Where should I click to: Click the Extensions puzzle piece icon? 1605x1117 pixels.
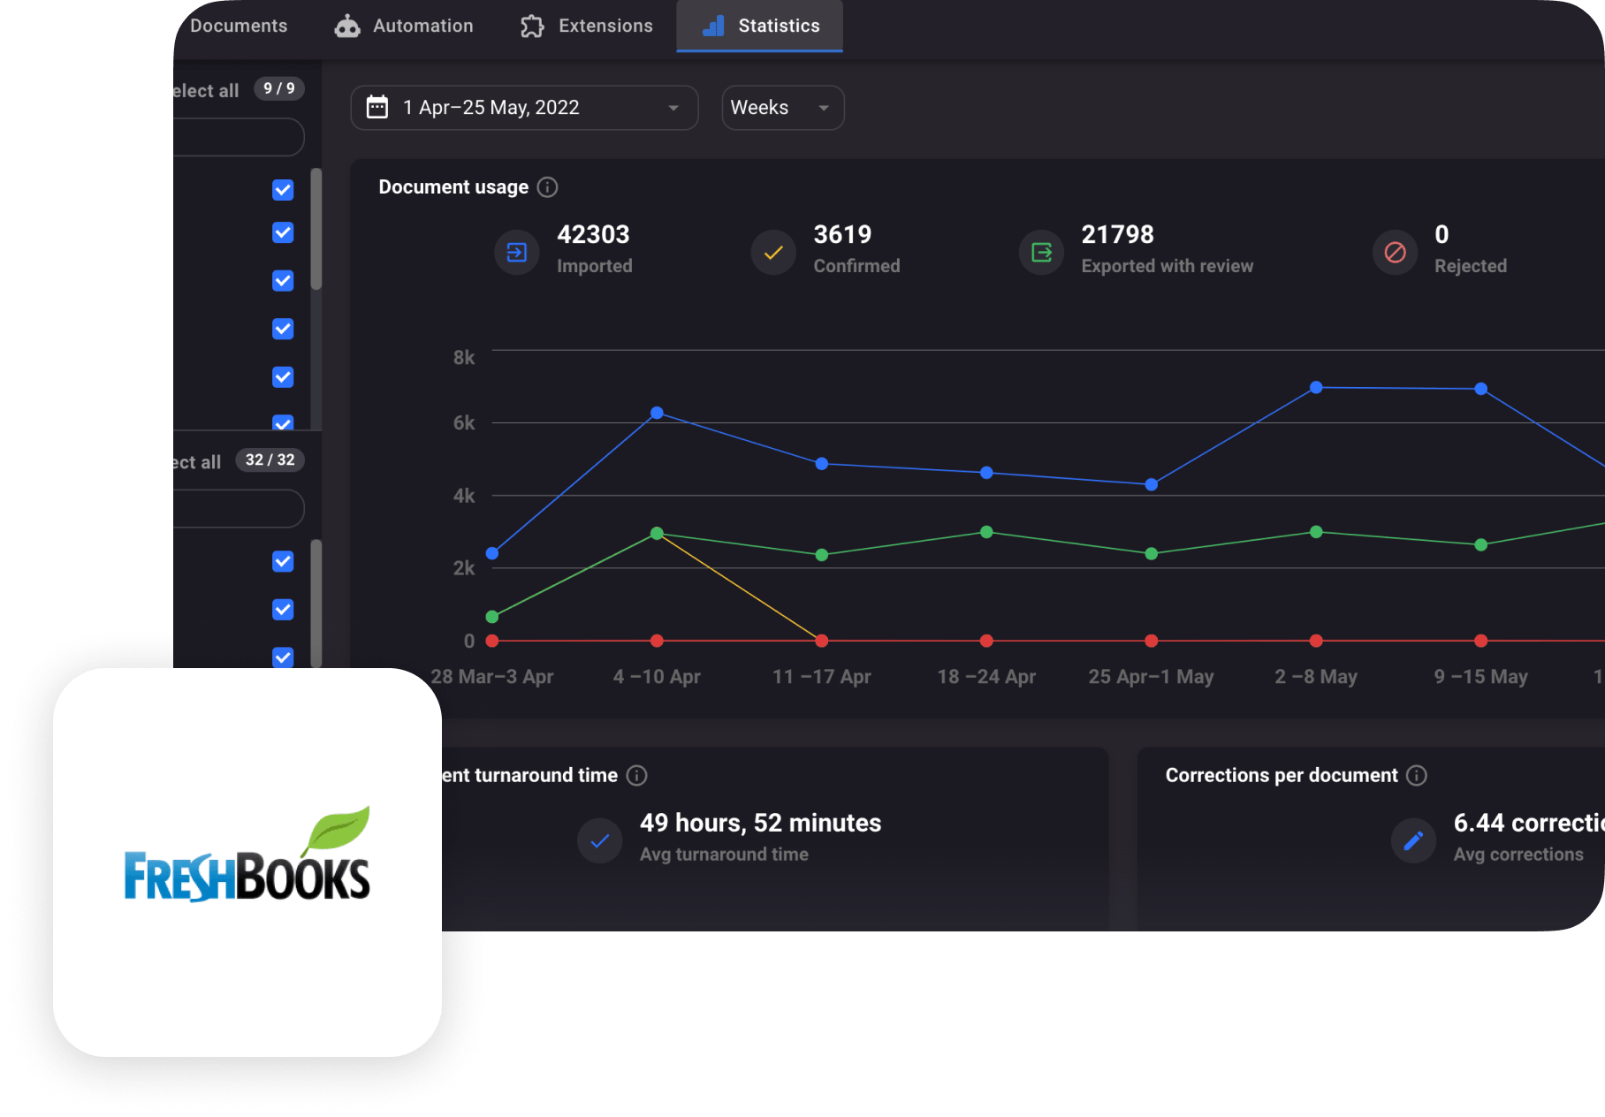[532, 27]
